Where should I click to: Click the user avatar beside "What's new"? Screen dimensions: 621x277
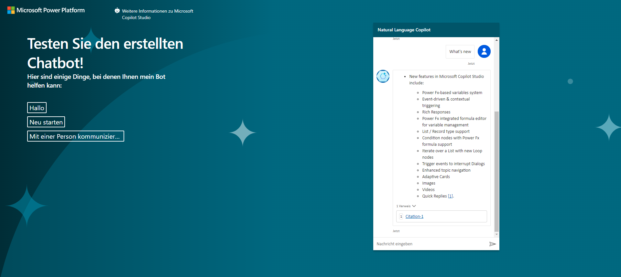(x=484, y=51)
